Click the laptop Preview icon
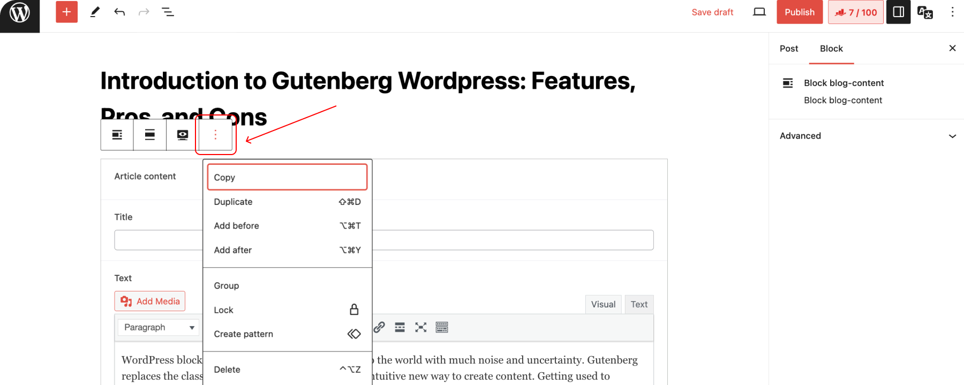Viewport: 964px width, 385px height. click(759, 12)
